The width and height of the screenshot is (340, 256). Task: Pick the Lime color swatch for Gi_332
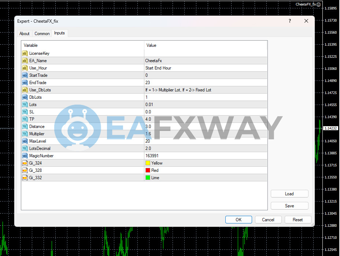(148, 178)
